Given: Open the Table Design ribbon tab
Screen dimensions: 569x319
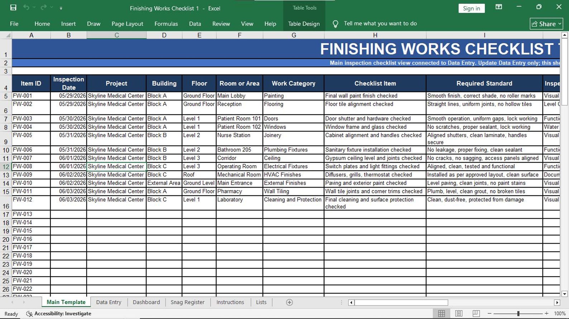Looking at the screenshot, I should click(x=304, y=24).
